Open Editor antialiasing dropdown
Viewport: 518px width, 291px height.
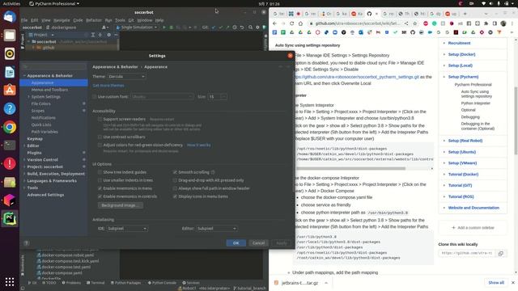point(217,228)
